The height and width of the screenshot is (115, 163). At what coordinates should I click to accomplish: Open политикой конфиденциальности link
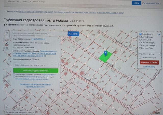tap(37, 77)
